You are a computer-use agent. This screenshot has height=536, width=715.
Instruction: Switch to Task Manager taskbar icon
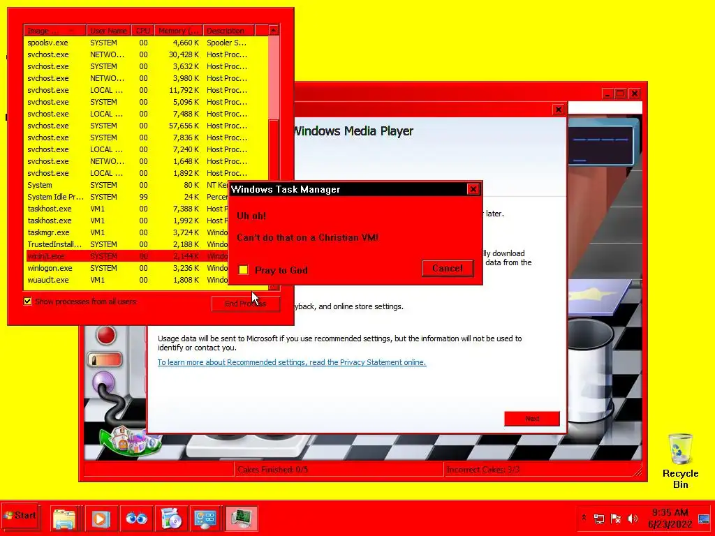click(x=241, y=519)
